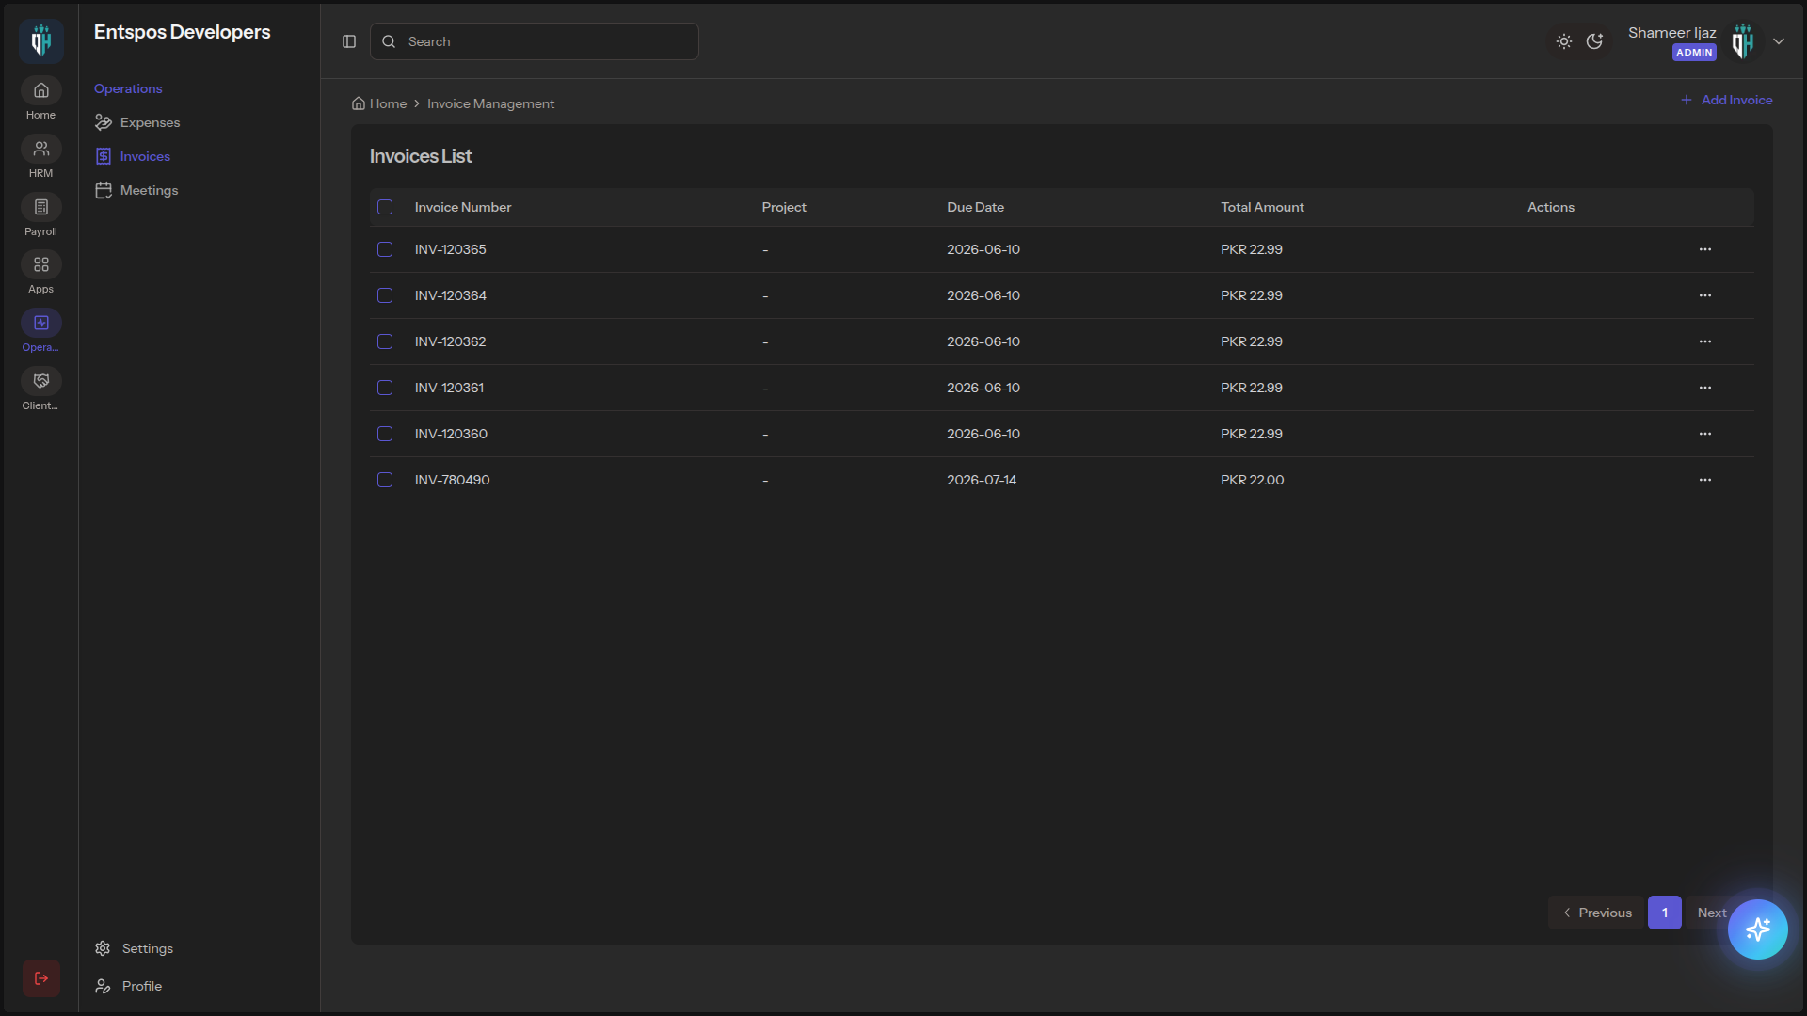The image size is (1807, 1016).
Task: Check the box for INV-780490
Action: tap(385, 480)
